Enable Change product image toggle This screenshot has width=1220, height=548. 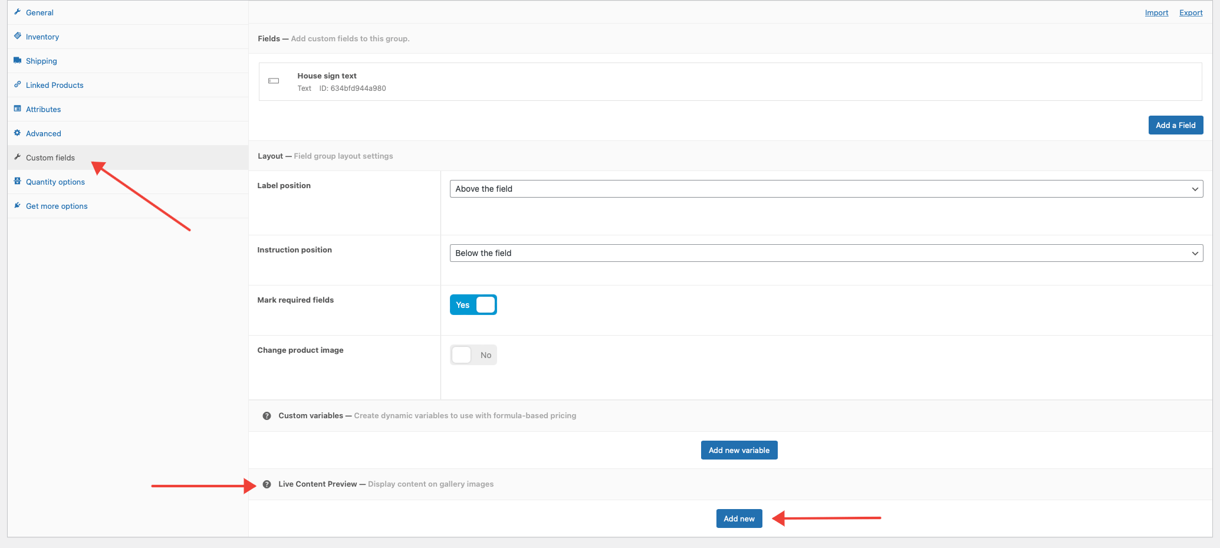473,355
